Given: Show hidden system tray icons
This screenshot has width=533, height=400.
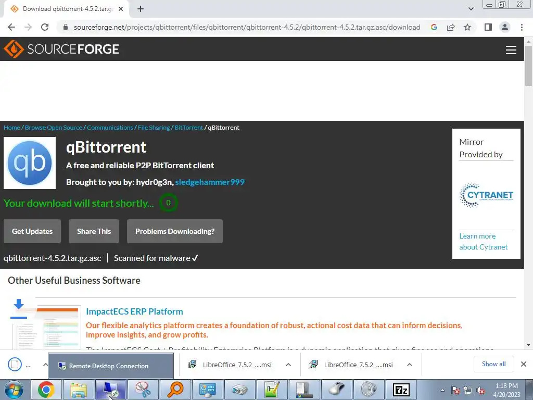Looking at the screenshot, I should pos(442,390).
